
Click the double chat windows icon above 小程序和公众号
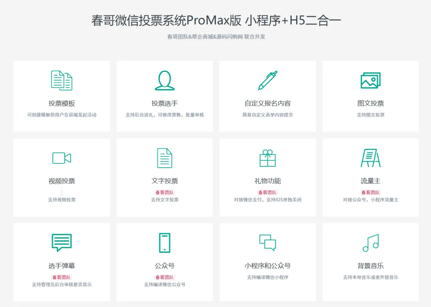[267, 243]
